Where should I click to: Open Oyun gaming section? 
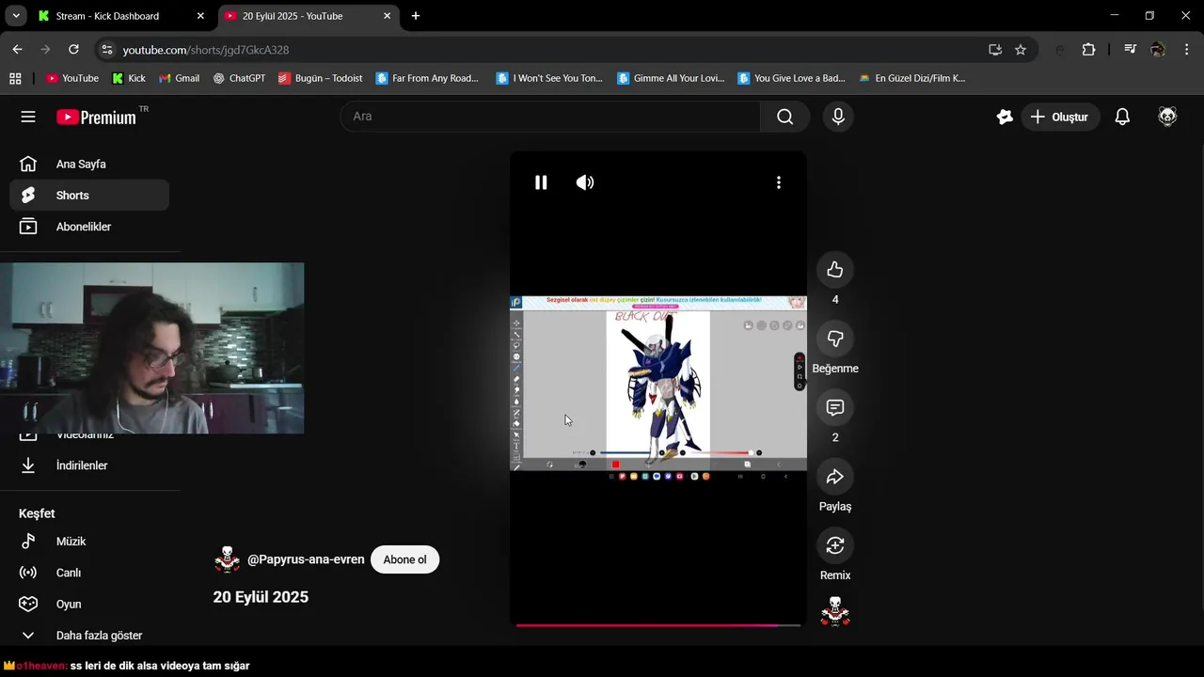pos(89,604)
